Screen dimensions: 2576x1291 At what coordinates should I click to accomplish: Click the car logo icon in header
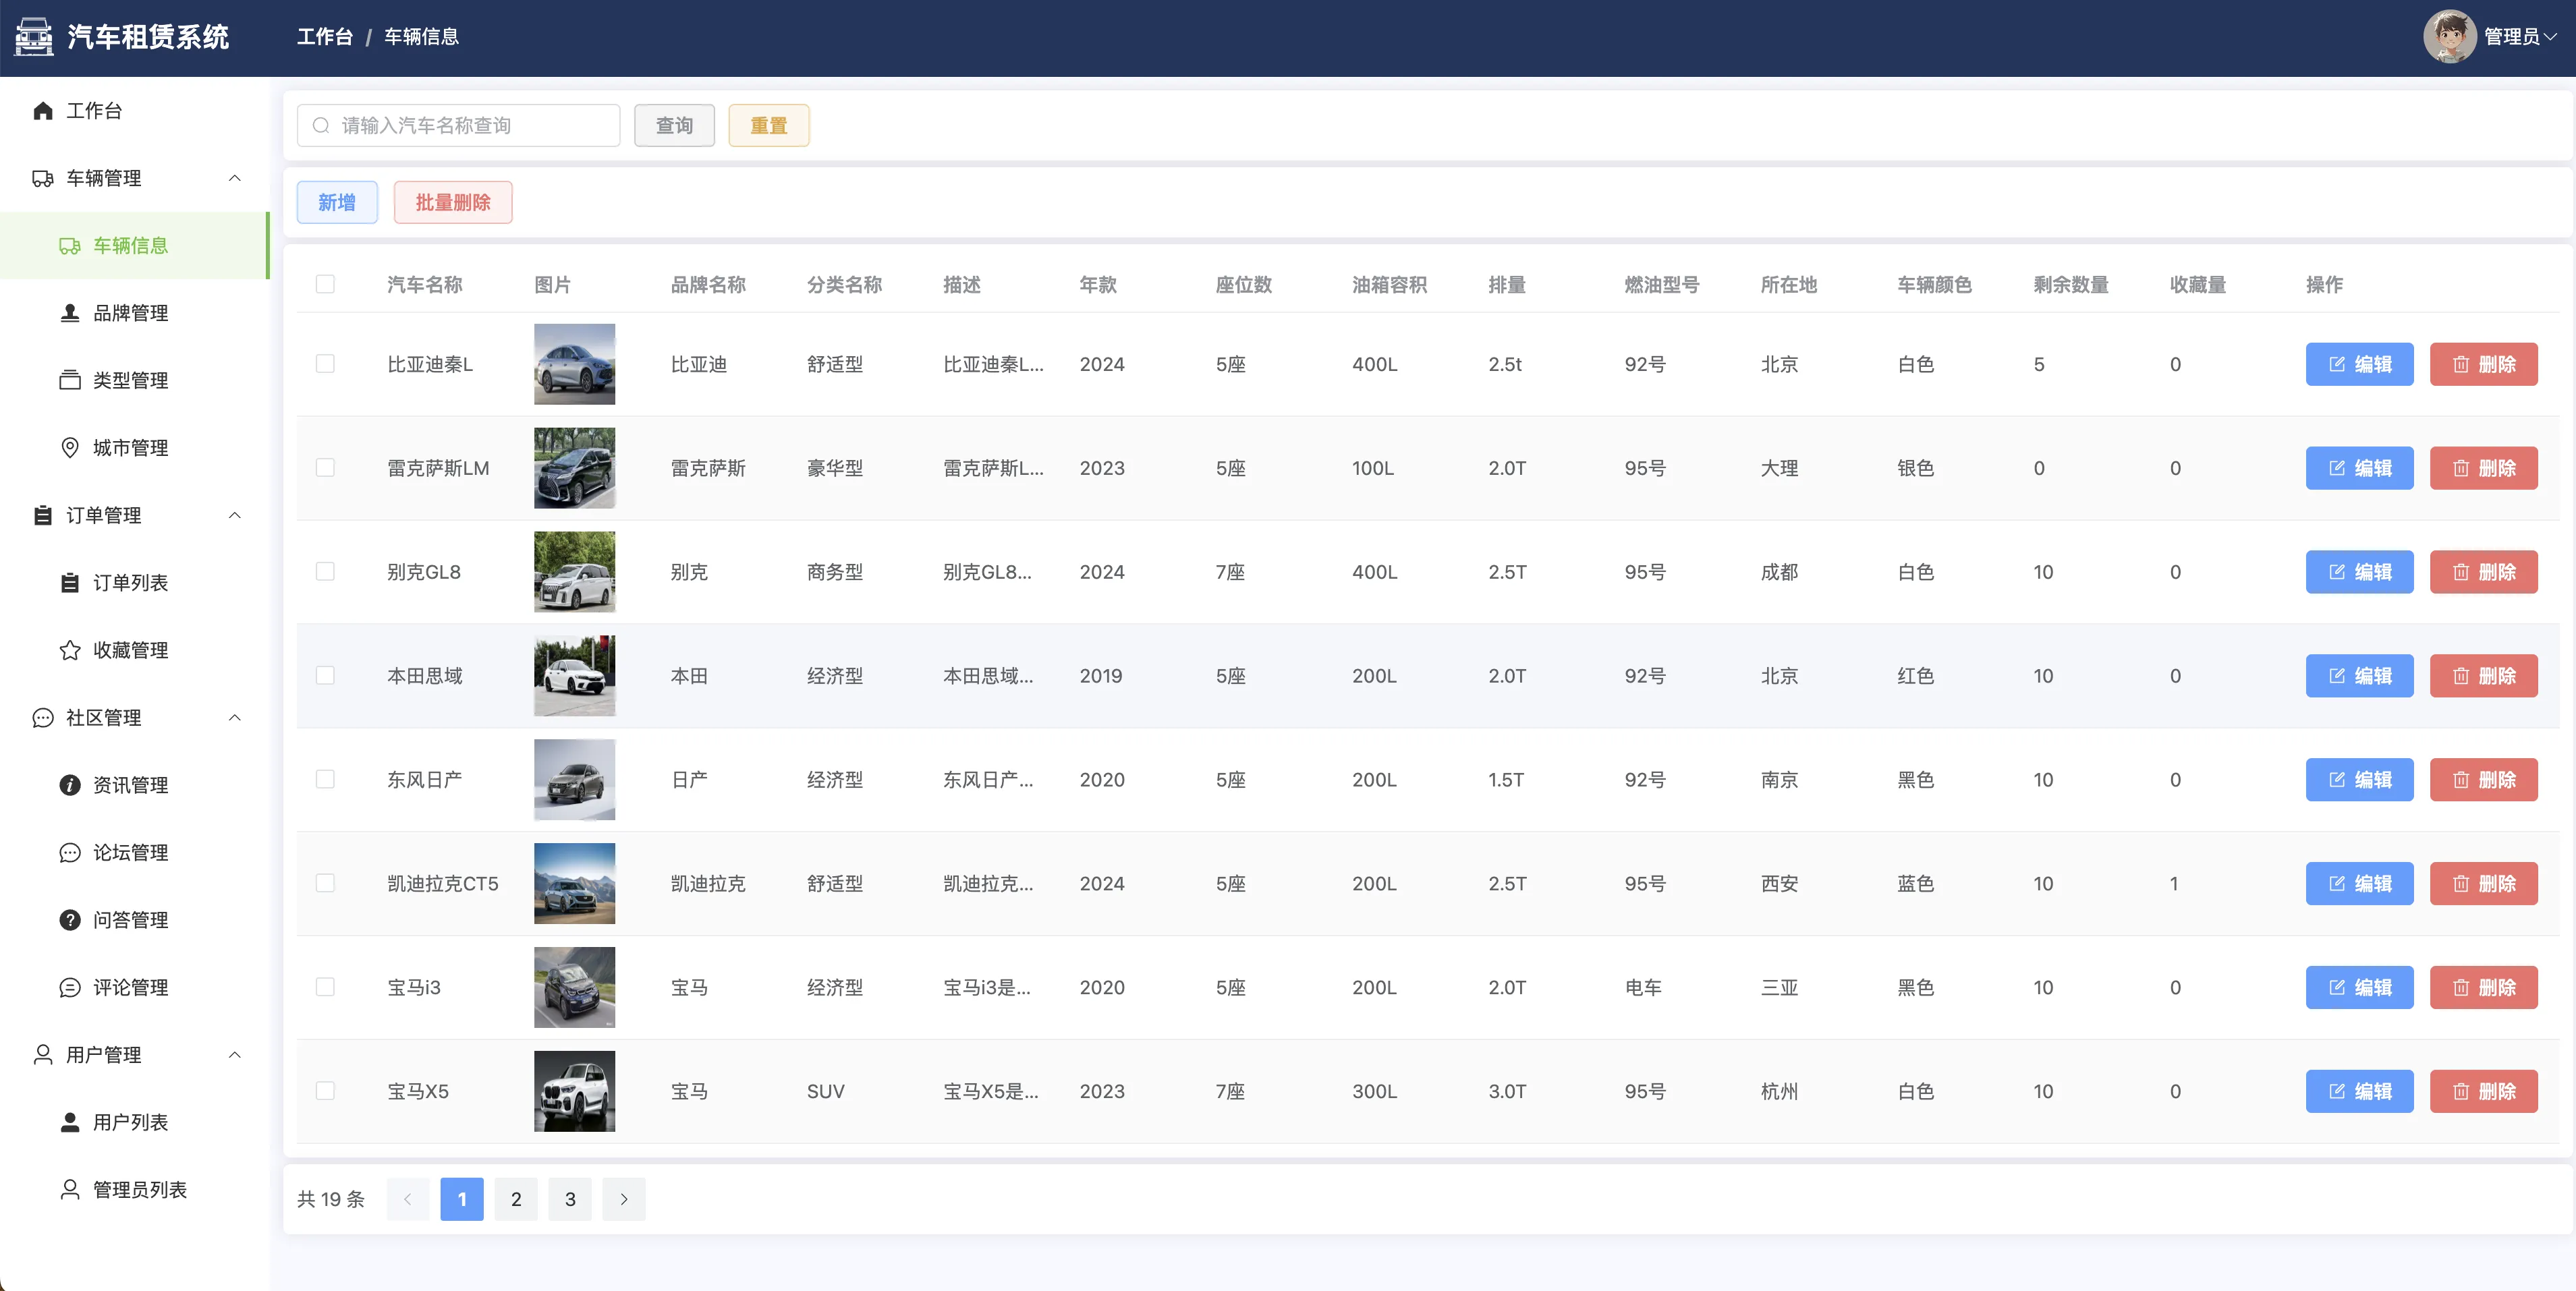[34, 37]
